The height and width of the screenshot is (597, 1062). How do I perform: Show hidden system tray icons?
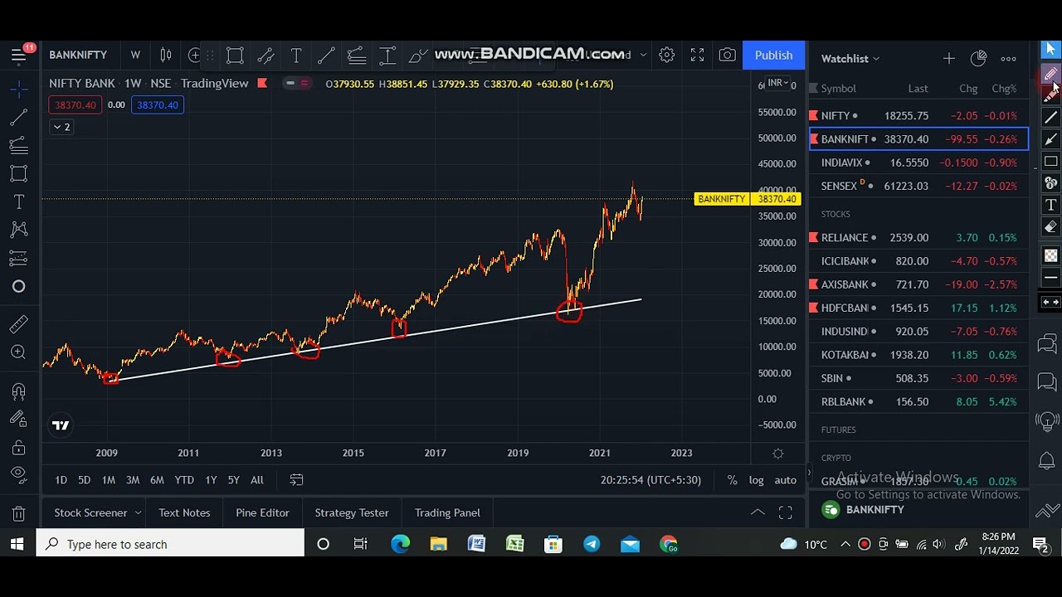(845, 545)
